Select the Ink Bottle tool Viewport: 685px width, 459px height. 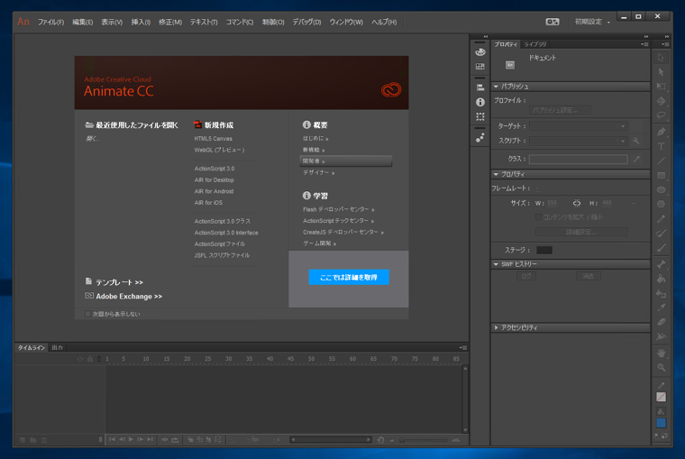[661, 293]
